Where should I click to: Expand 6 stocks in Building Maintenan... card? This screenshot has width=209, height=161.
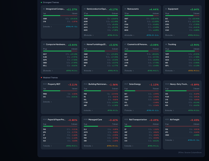click(x=88, y=111)
